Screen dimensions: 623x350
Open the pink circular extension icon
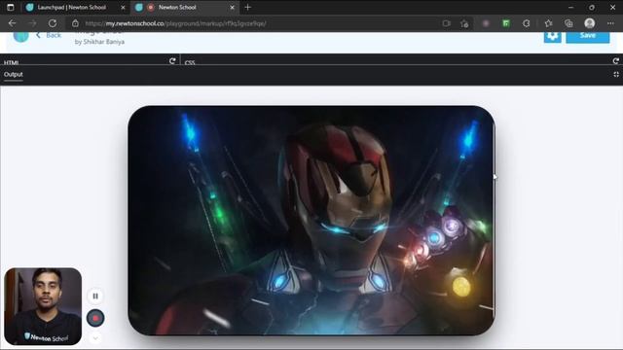(486, 23)
